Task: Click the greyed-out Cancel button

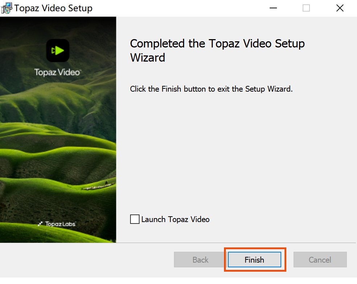Action: (320, 260)
